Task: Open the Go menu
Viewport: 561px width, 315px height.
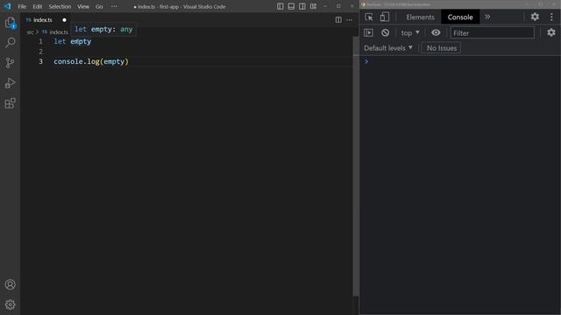Action: coord(99,6)
